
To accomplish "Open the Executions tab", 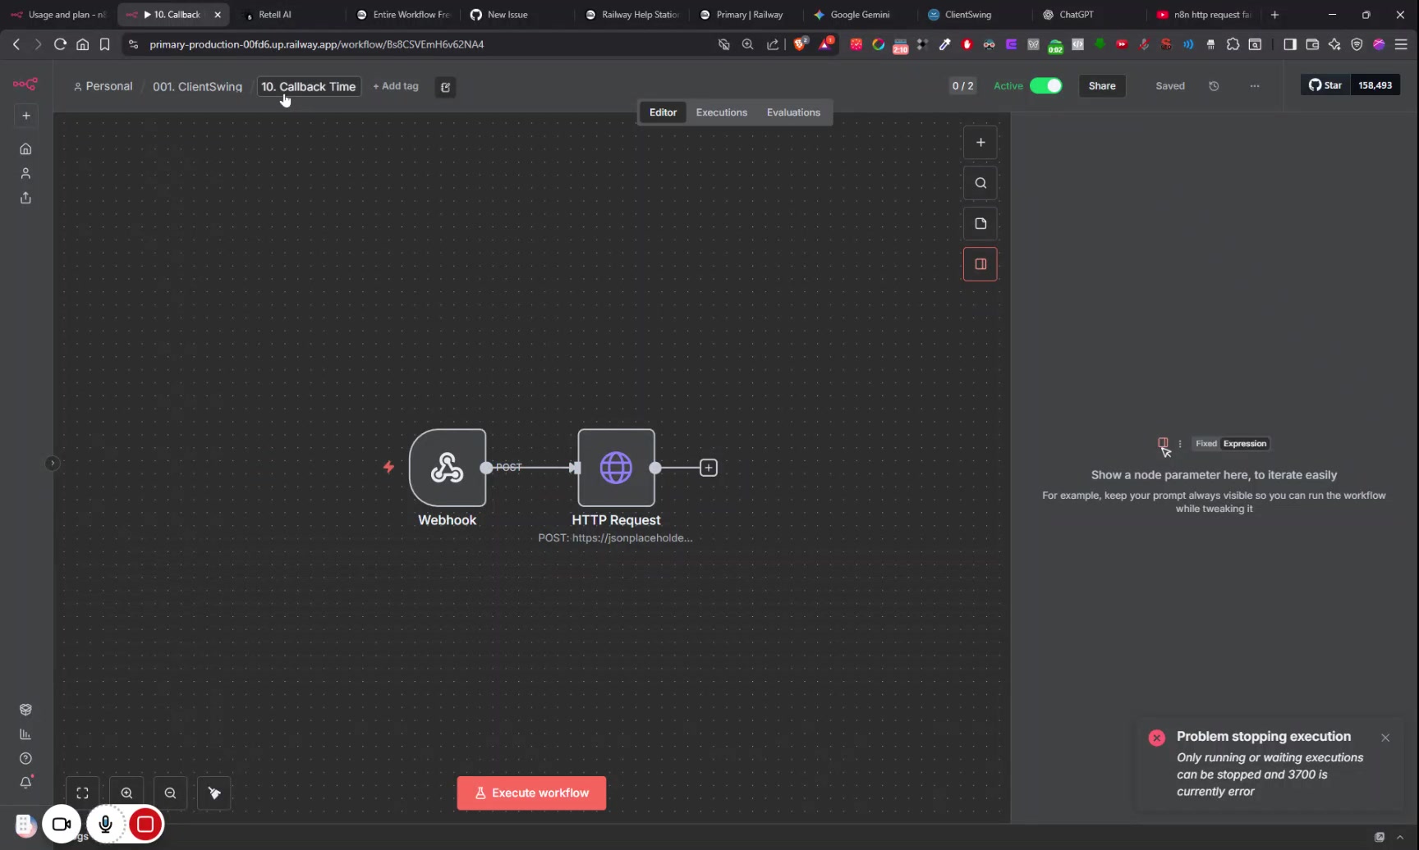I will pyautogui.click(x=721, y=112).
